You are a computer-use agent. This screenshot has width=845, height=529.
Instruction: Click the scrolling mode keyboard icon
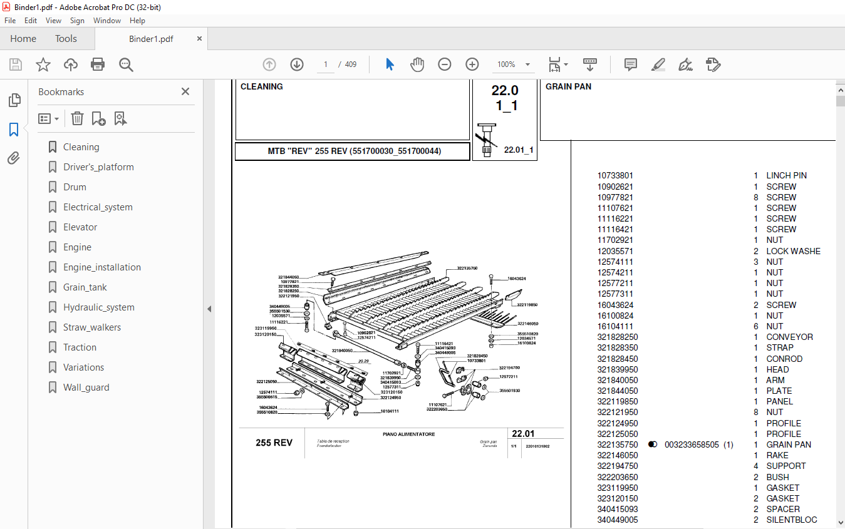click(x=589, y=64)
